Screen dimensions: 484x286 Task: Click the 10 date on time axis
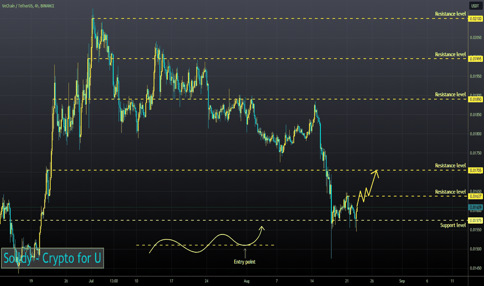[136, 281]
